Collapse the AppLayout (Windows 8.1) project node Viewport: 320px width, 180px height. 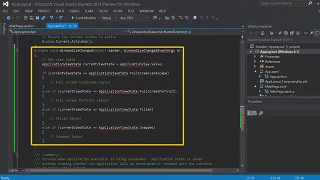click(x=250, y=51)
